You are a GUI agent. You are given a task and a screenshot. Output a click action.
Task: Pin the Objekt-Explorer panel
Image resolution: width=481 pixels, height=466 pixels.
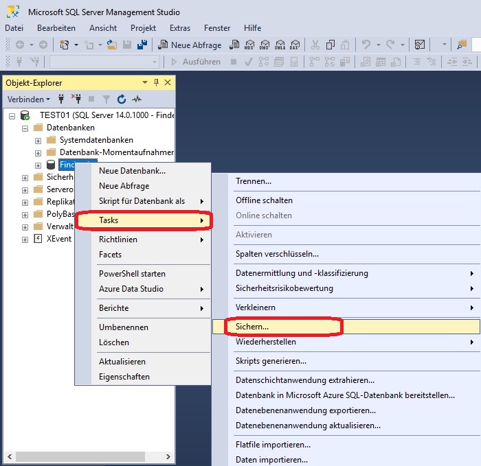156,82
